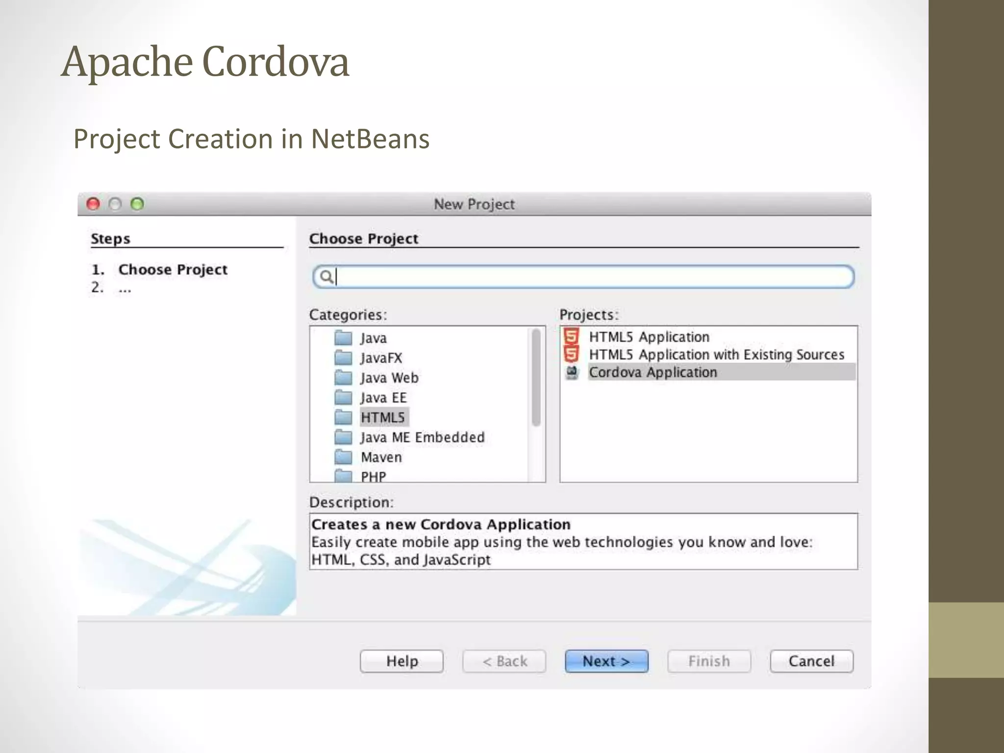
Task: Focus the project search field
Action: coord(583,277)
